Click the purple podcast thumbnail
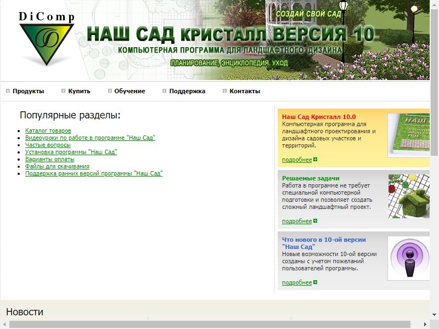This screenshot has width=439, height=329. pyautogui.click(x=409, y=258)
